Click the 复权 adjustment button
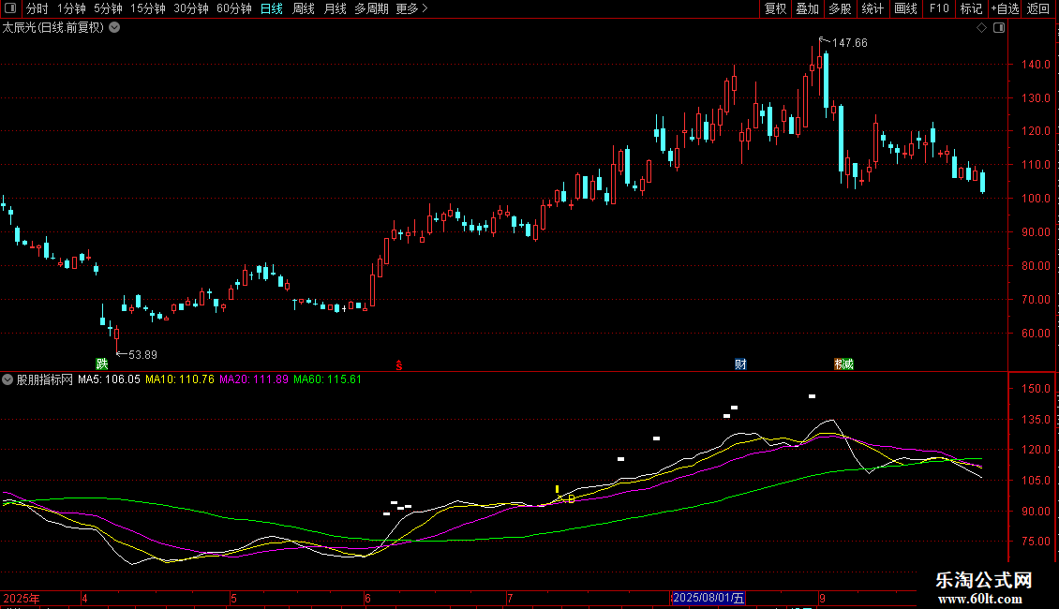 click(775, 8)
